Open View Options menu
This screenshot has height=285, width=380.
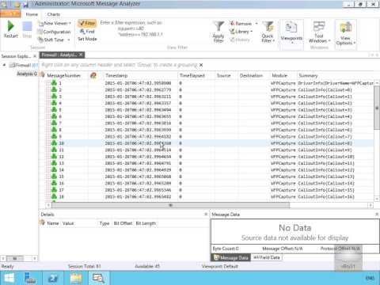(x=346, y=33)
